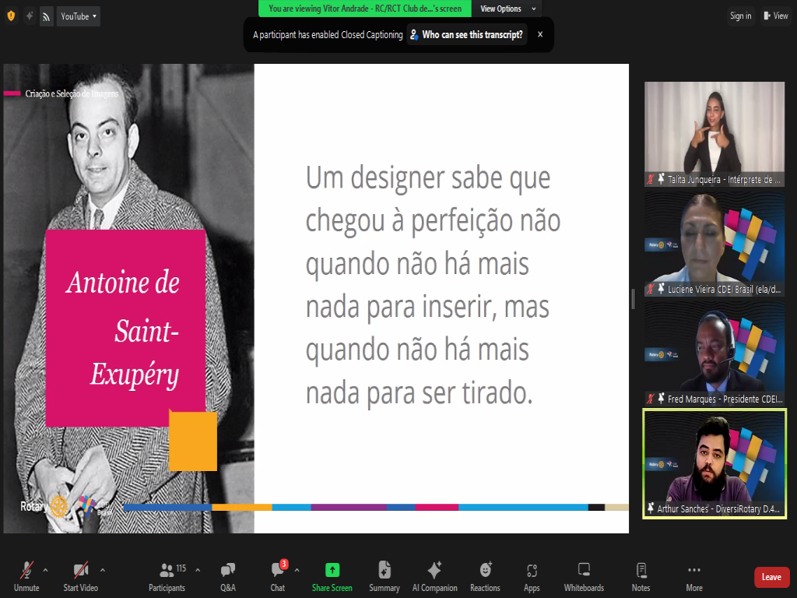Expand video options arrow next to Start Video

103,569
